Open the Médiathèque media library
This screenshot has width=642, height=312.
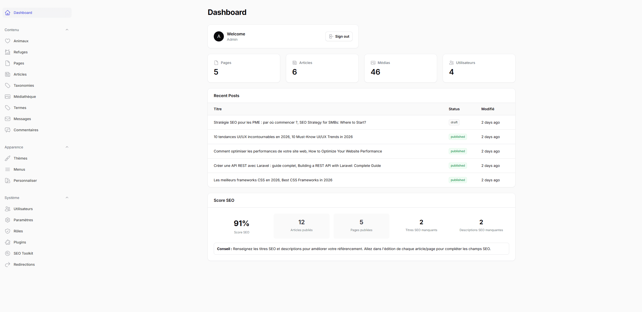pos(8,96)
